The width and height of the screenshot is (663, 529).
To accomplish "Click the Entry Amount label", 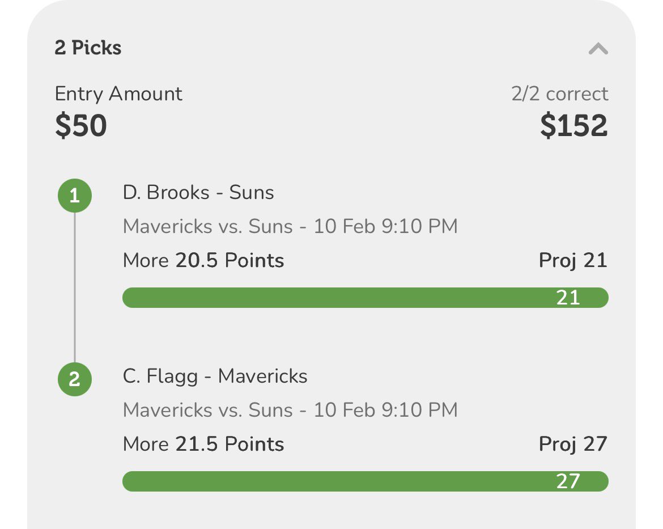I will pos(118,94).
